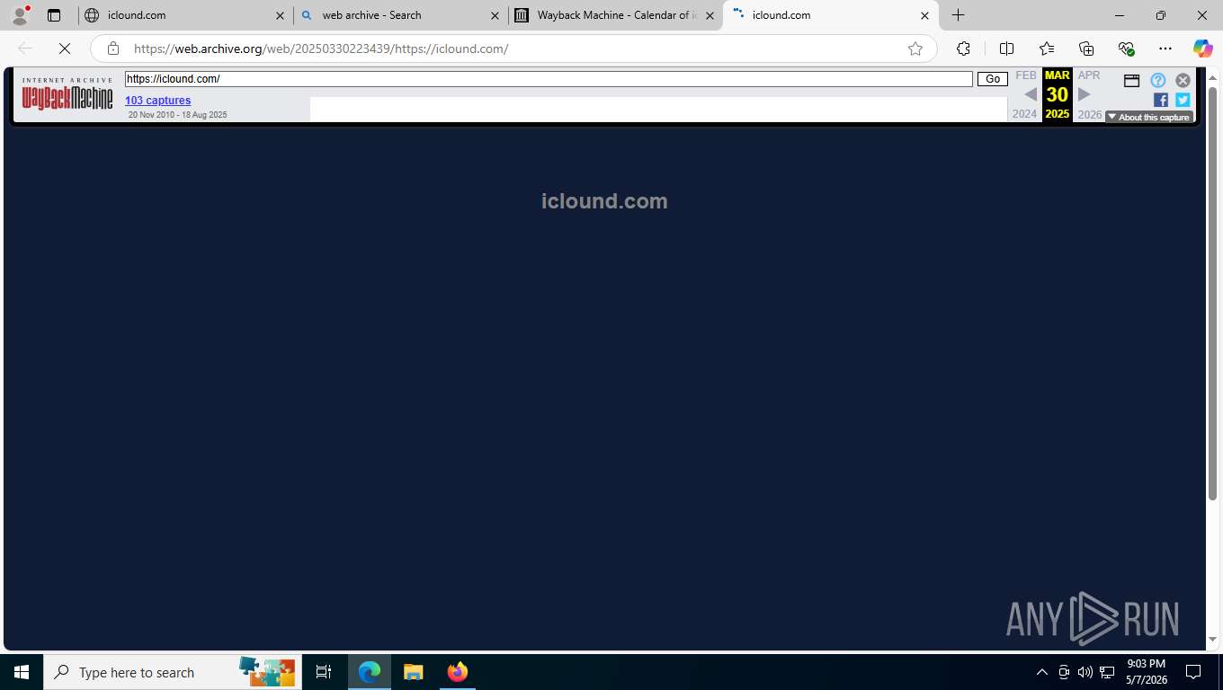
Task: Close the first iclound.com tab
Action: point(280,15)
